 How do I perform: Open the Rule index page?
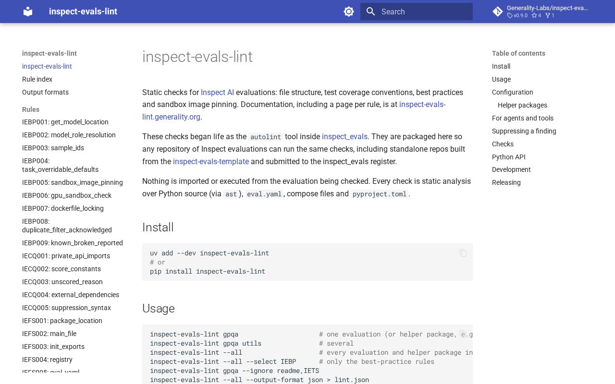(37, 79)
